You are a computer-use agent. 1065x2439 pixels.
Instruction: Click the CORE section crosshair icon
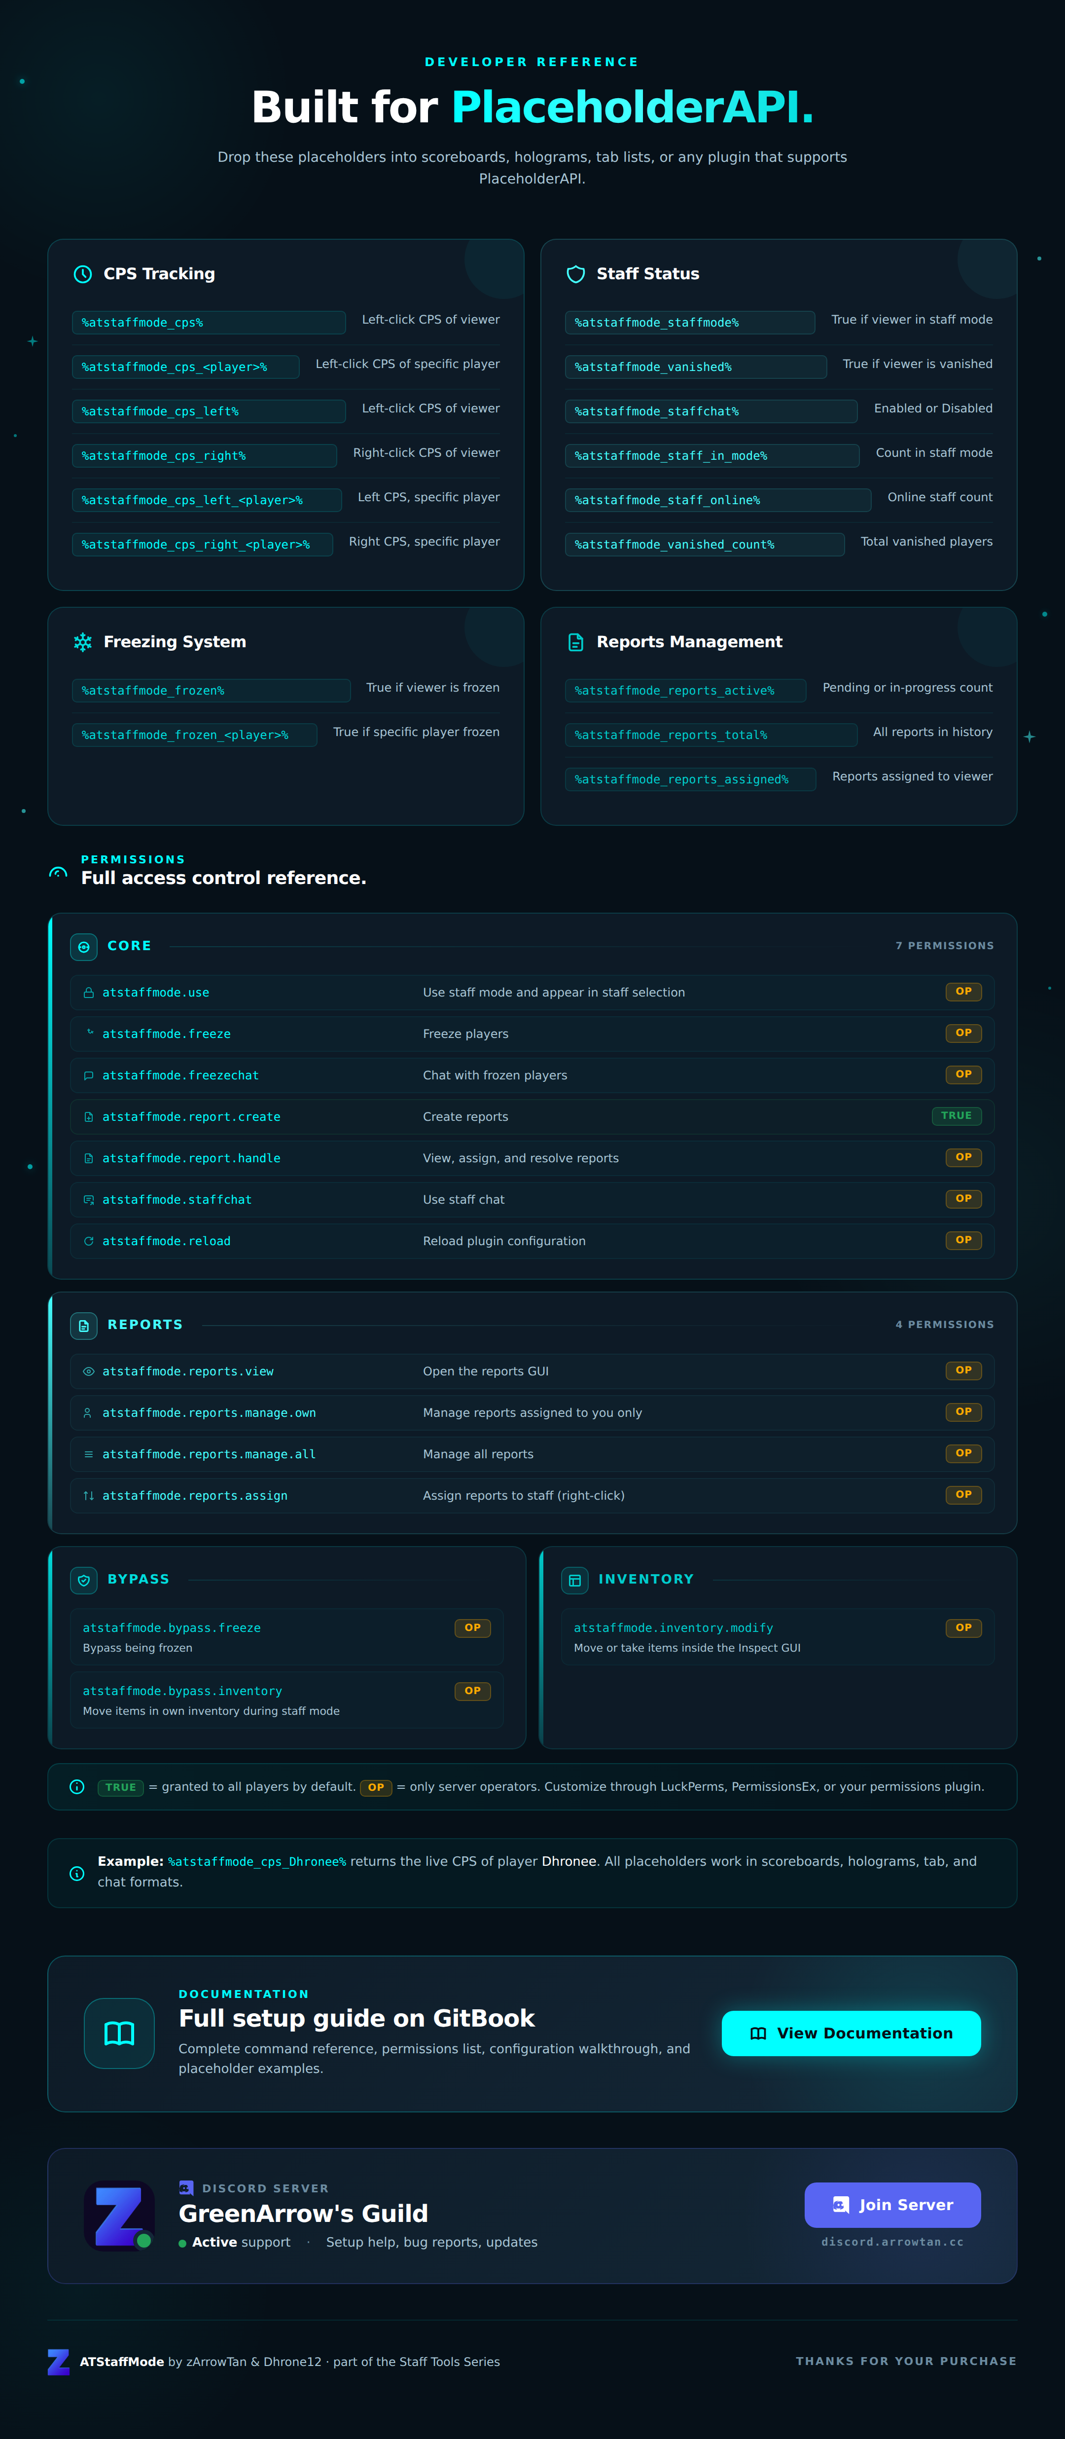(84, 947)
